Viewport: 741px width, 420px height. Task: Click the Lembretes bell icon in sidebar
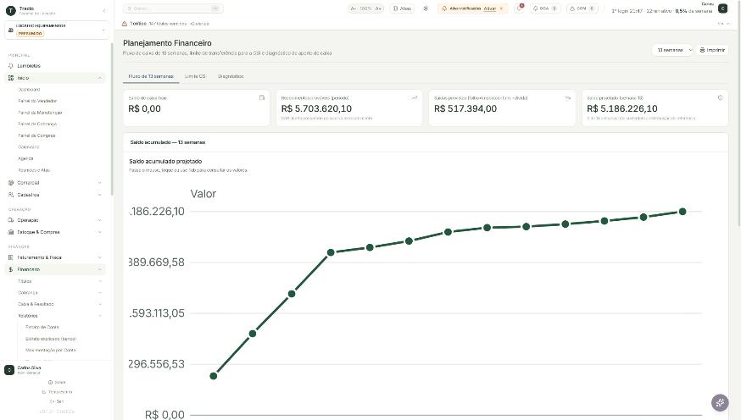pos(11,66)
